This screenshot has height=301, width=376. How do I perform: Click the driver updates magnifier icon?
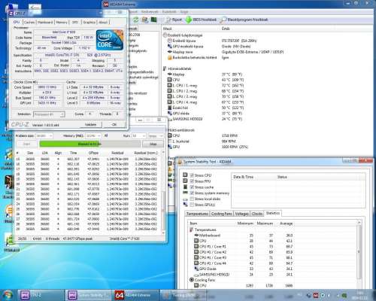[x=223, y=20]
